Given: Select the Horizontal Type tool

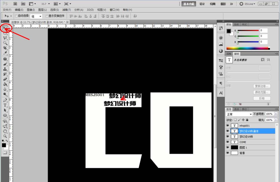Looking at the screenshot, I should pos(5,105).
